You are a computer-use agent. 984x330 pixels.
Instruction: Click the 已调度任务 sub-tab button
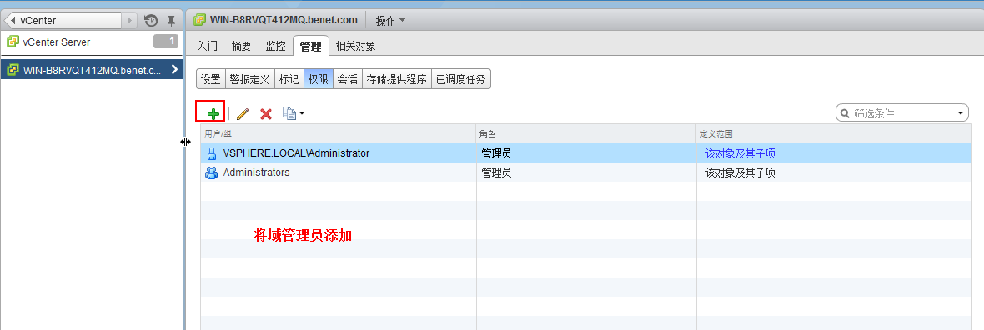(460, 80)
